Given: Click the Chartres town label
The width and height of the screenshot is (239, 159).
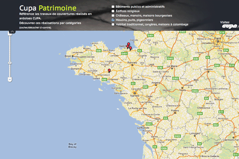Looking at the screenshot, I should coord(199,53).
